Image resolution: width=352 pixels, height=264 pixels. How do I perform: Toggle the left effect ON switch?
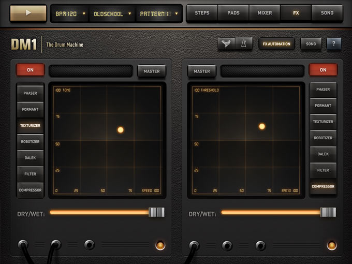pos(31,70)
